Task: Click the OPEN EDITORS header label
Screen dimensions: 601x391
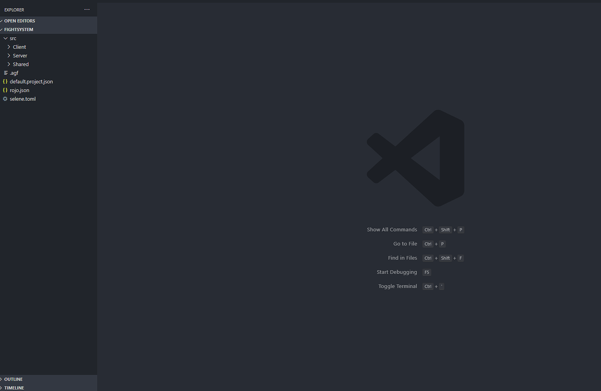Action: 20,21
